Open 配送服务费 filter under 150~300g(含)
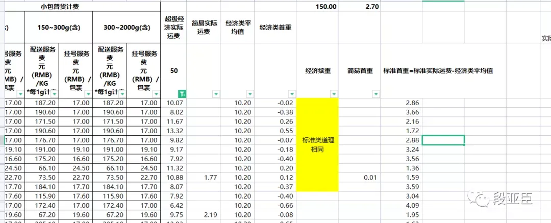Screen dimensions: 551x223 point(54,94)
